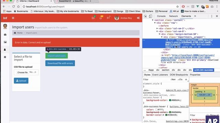The width and height of the screenshot is (220, 123).
Task: Switch to the Network tab
Action: pyautogui.click(x=173, y=16)
